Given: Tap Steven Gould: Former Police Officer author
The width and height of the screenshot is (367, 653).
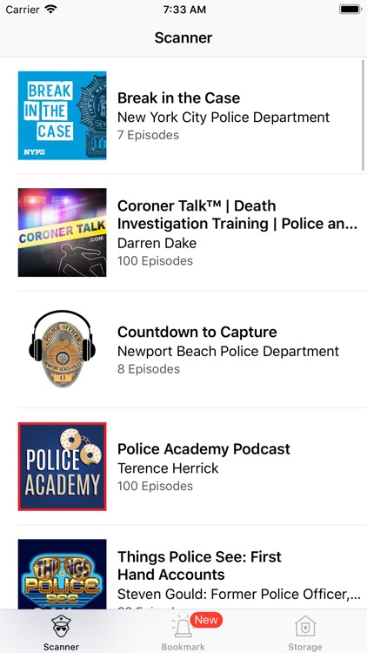Looking at the screenshot, I should click(x=239, y=595).
